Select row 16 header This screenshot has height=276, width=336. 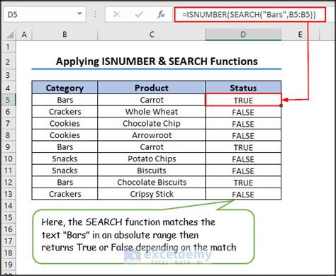click(x=8, y=229)
